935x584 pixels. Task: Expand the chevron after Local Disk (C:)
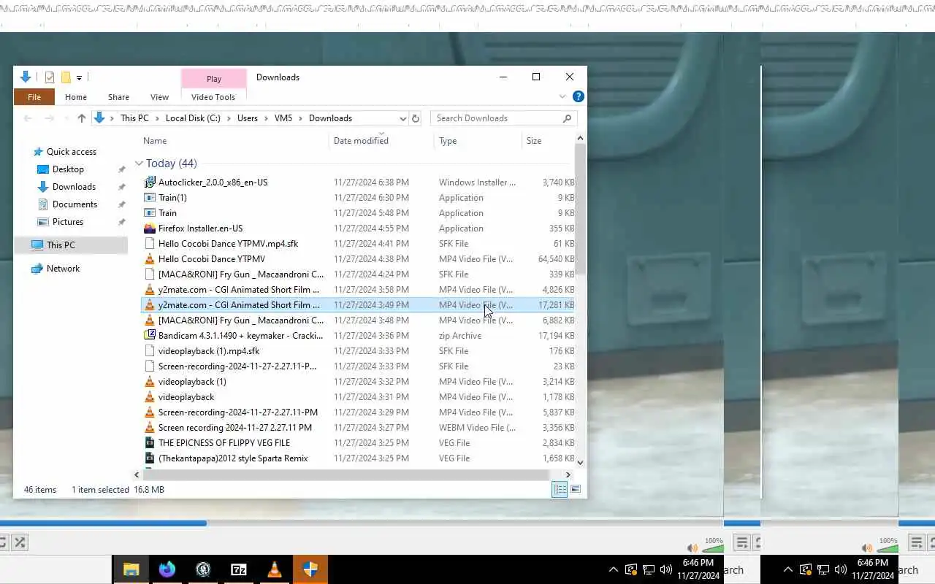coord(229,118)
